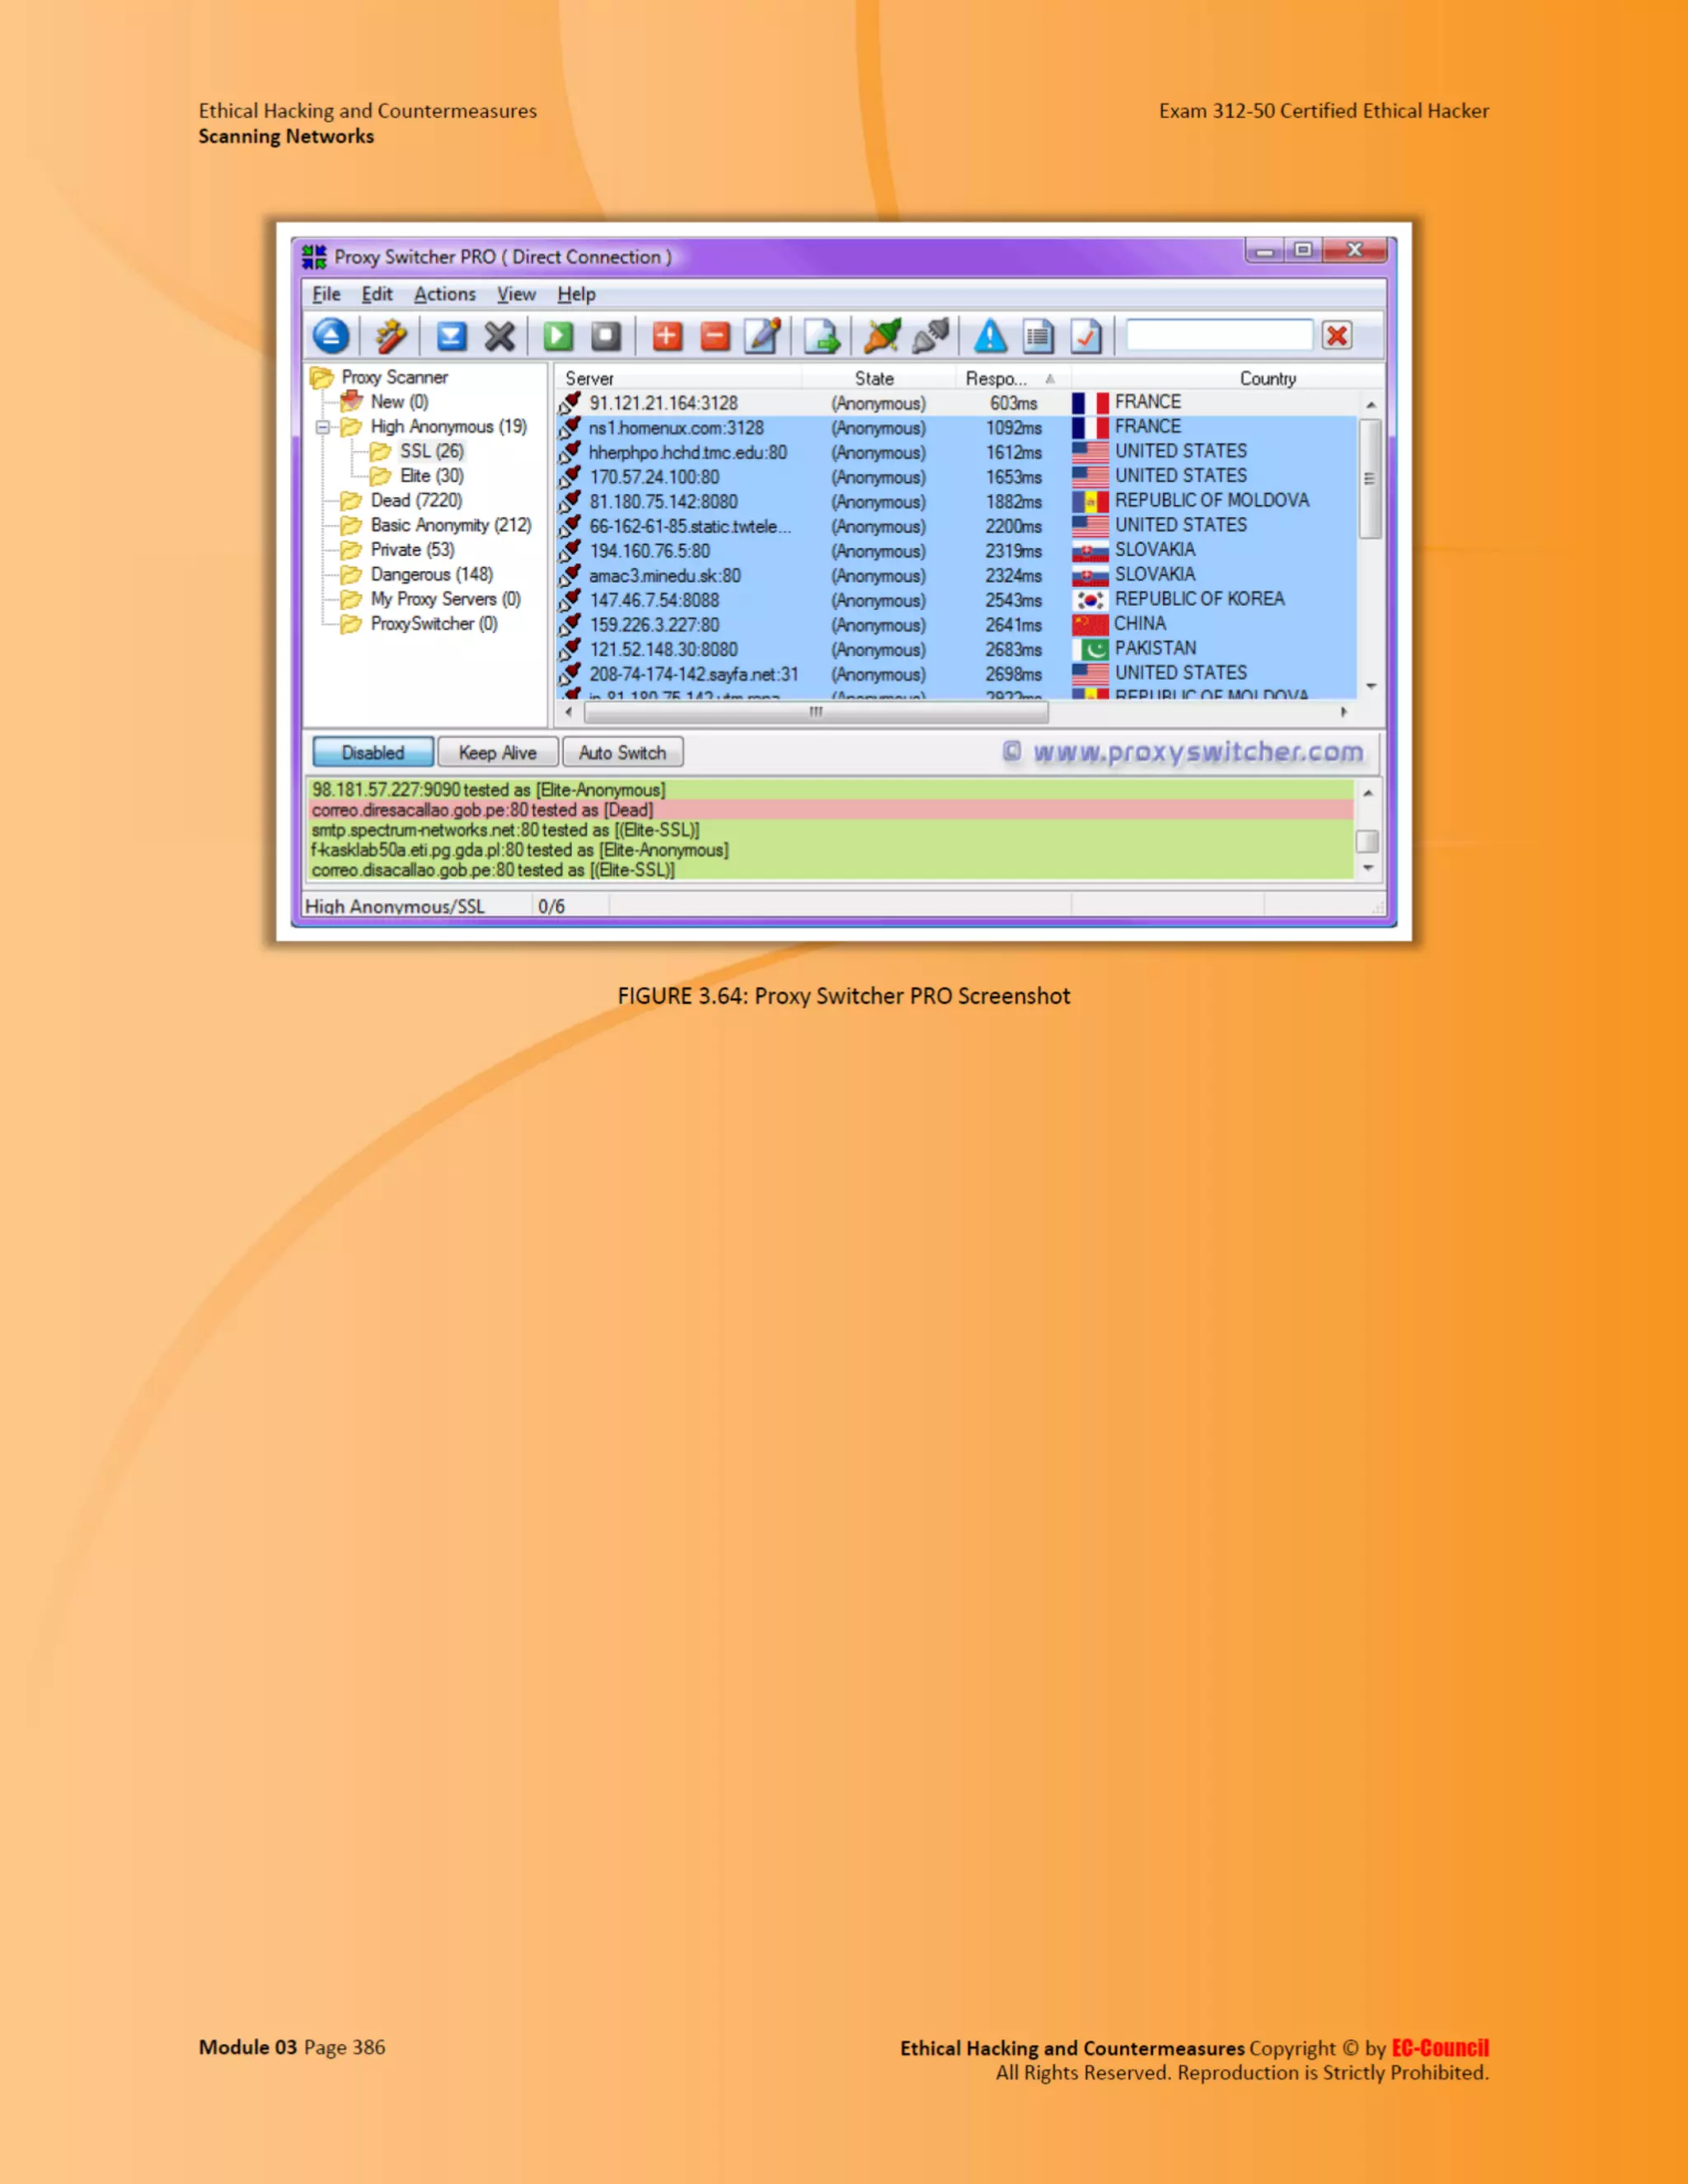Viewport: 1688px width, 2184px height.
Task: Collapse the High Anonymous tree node
Action: pyautogui.click(x=322, y=427)
